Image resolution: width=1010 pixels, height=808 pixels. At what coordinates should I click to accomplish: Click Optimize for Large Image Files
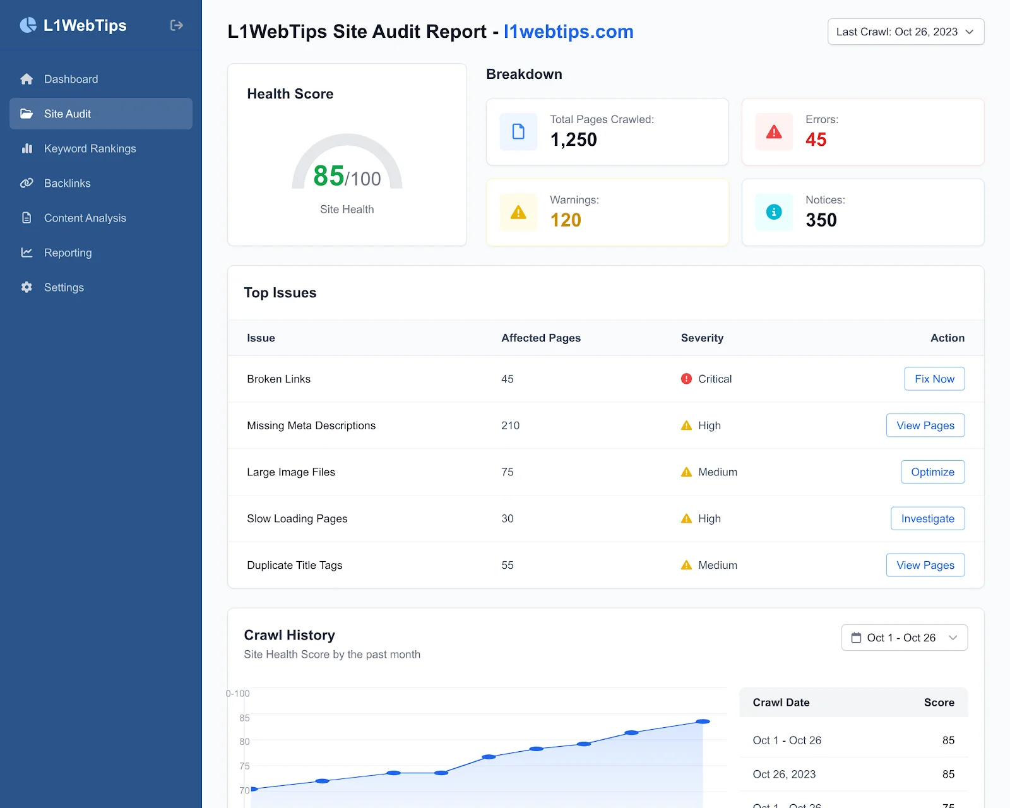(932, 472)
